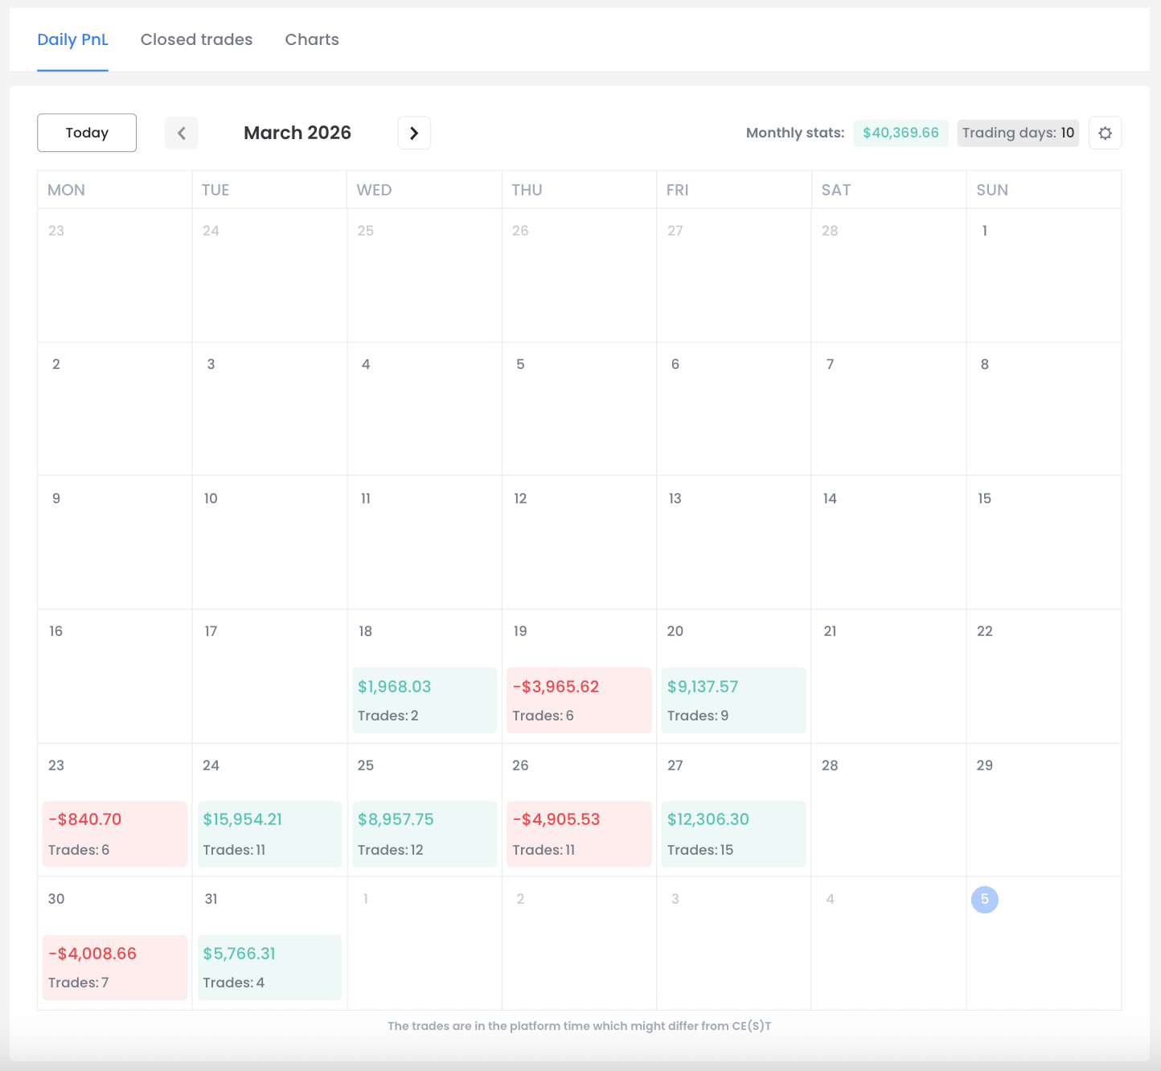Select the highlighted current day 5
Screen dimensions: 1161x1071
click(984, 900)
